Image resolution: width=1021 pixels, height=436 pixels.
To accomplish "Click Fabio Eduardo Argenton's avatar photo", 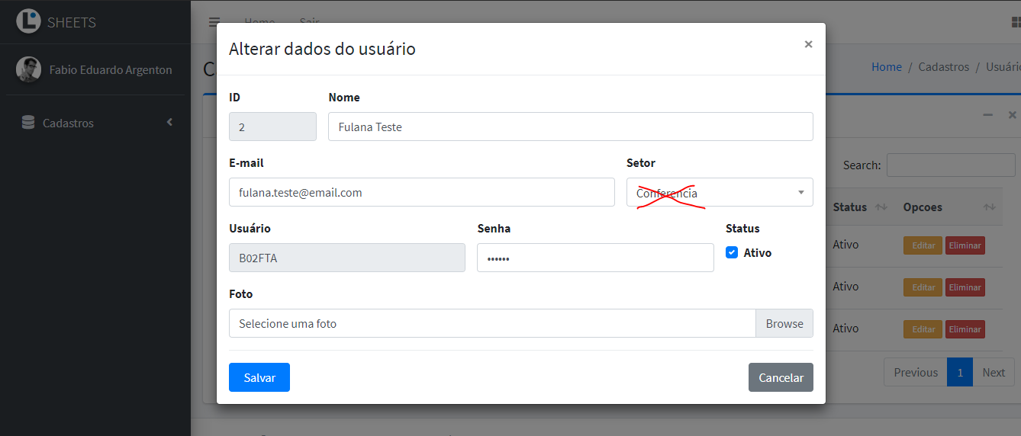I will (28, 69).
